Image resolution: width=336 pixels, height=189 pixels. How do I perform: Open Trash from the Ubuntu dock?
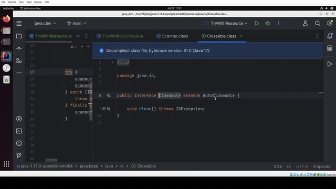pos(6,80)
